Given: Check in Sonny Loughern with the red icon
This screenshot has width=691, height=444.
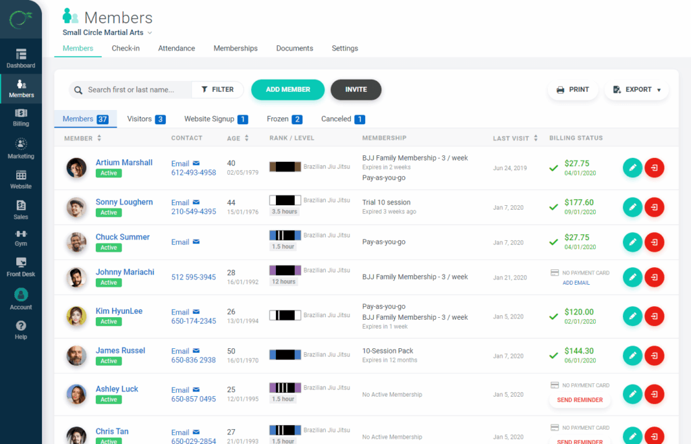Looking at the screenshot, I should [x=654, y=207].
